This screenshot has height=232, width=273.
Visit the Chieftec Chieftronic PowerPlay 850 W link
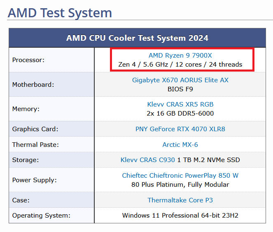(x=180, y=176)
